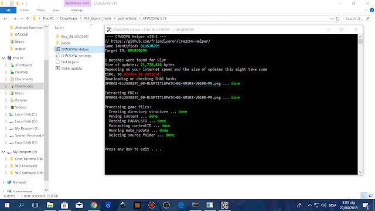Select the make_npdata application file
375x211 pixels.
tap(69, 69)
